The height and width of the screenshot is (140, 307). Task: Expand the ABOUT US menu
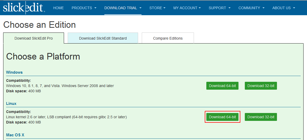pyautogui.click(x=284, y=8)
